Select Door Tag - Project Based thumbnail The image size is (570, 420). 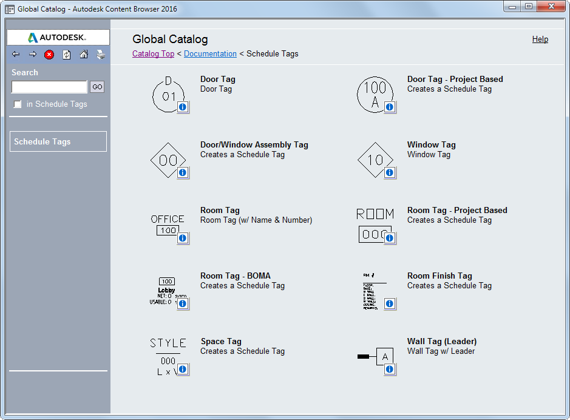[x=375, y=95]
